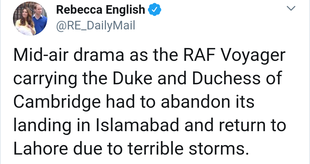
Task: Click the word "Cambridge" in the tweet
Action: (57, 102)
